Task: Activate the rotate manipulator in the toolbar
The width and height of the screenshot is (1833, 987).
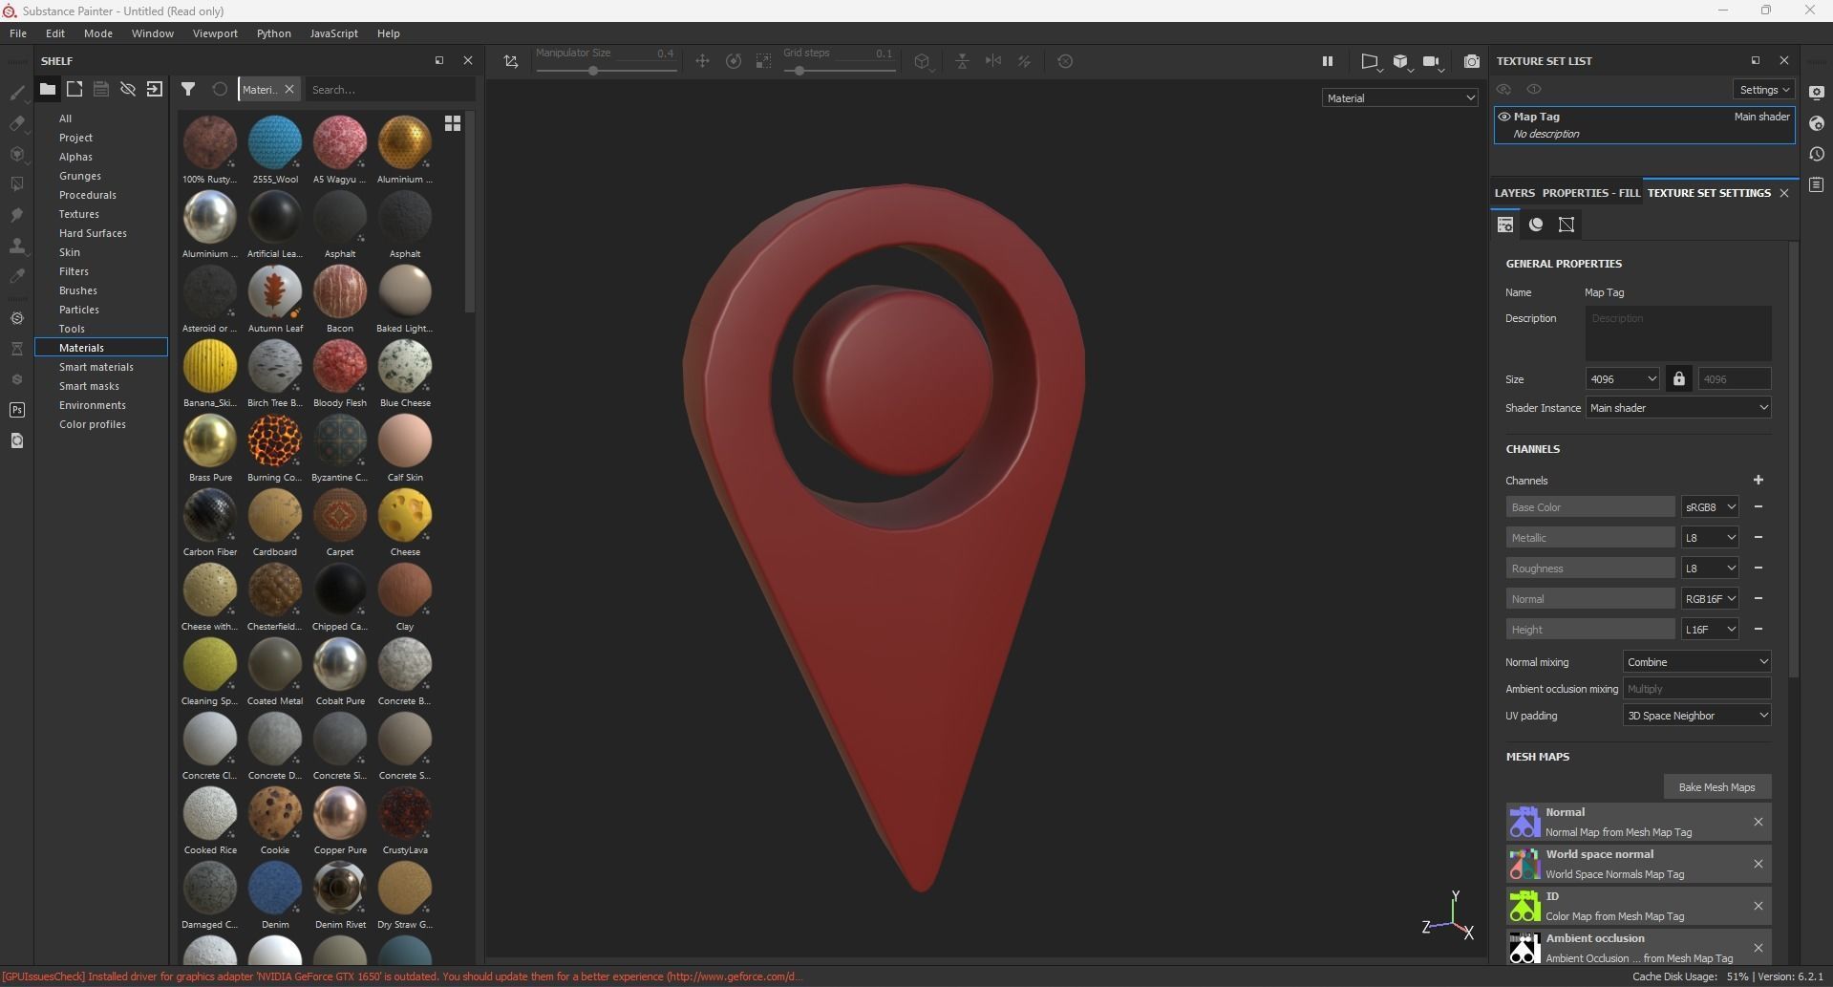Action: coord(734,60)
